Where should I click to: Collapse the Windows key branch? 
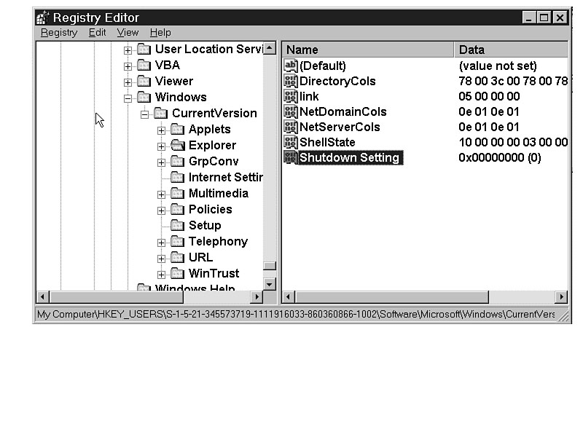[128, 98]
